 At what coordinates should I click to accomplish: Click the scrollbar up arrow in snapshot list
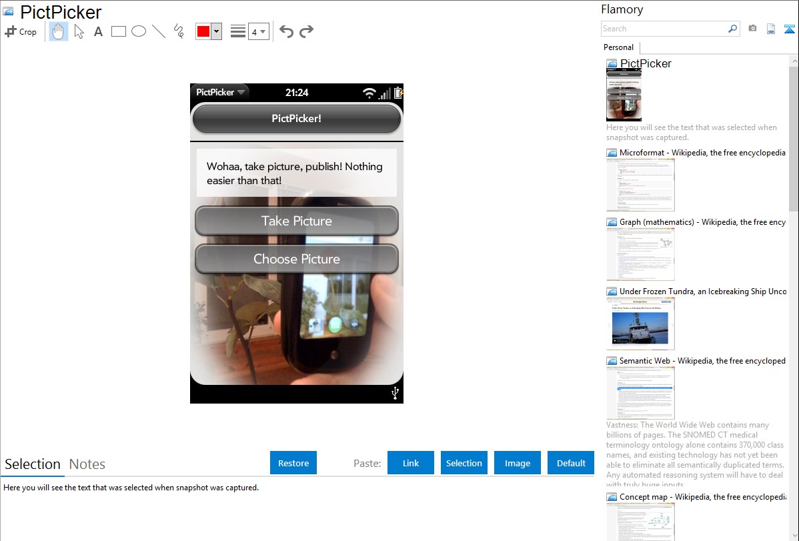click(794, 60)
